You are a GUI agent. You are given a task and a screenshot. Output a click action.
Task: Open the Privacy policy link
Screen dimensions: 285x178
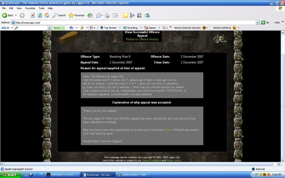pyautogui.click(x=174, y=160)
